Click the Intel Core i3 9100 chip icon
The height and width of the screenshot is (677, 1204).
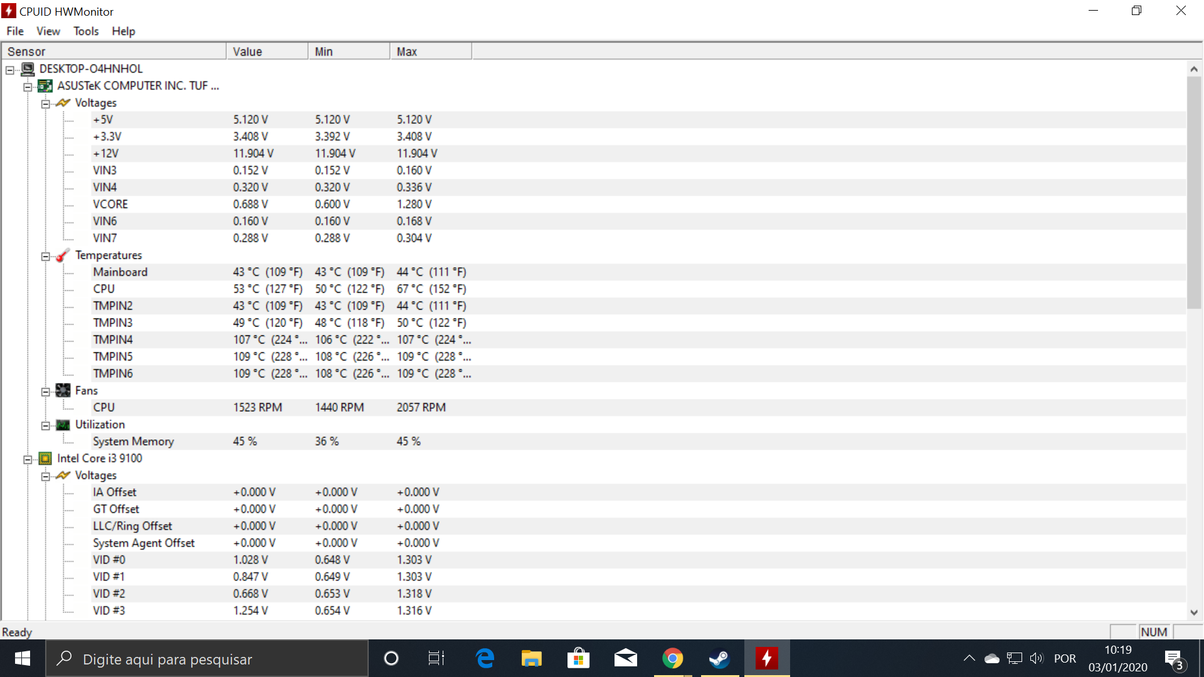point(45,458)
